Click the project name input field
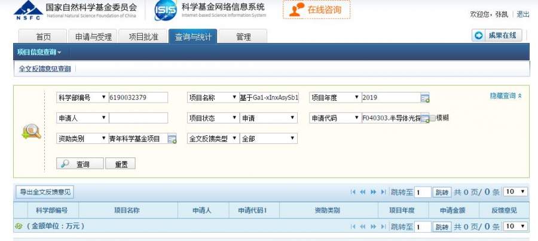The height and width of the screenshot is (241, 538). coord(270,98)
